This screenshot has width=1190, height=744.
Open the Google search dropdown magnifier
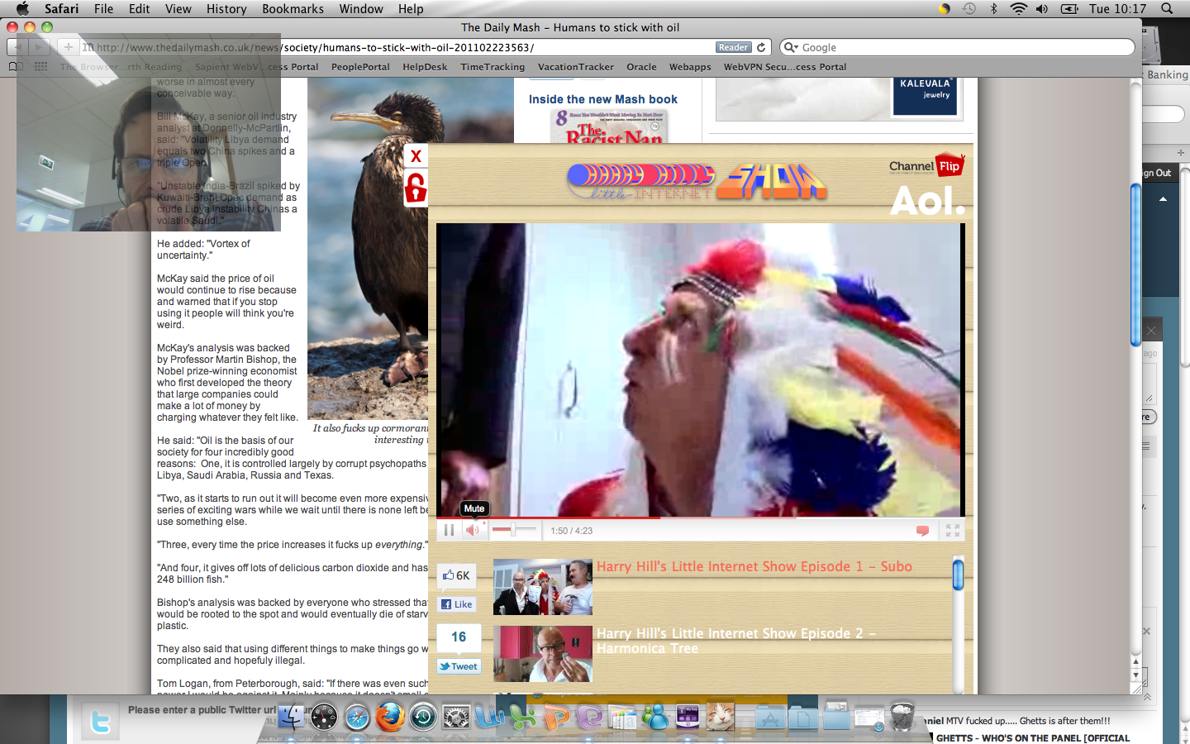790,47
